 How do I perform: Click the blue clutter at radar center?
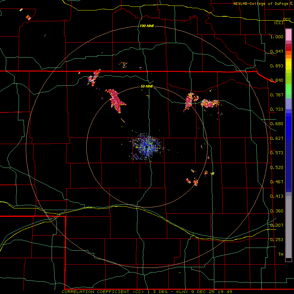point(147,147)
